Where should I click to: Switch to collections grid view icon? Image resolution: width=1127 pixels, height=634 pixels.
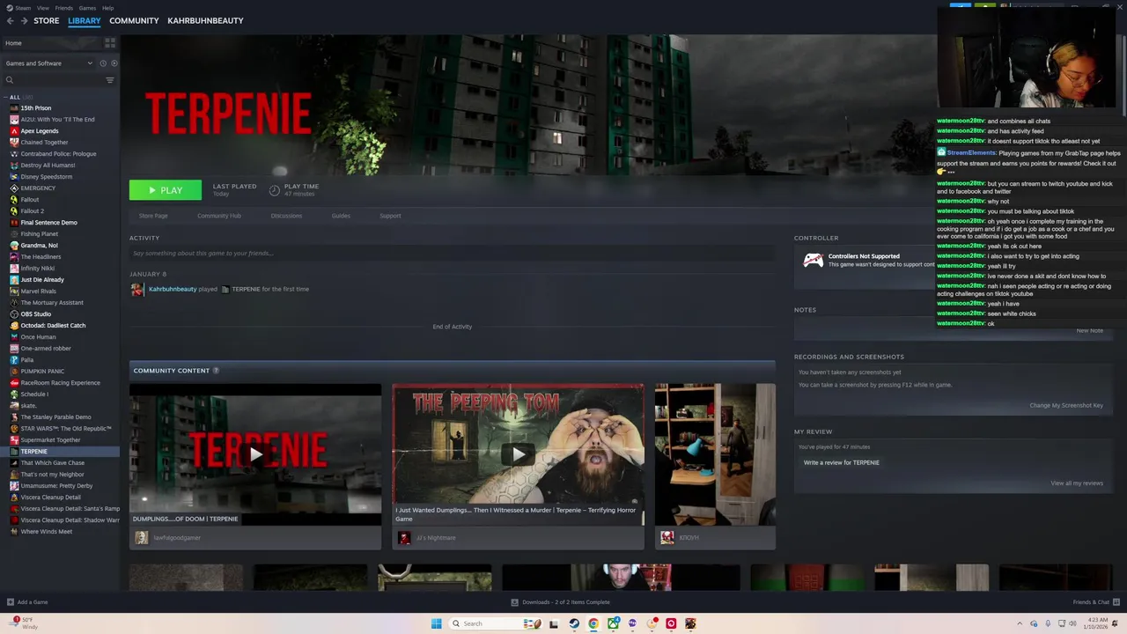[110, 43]
